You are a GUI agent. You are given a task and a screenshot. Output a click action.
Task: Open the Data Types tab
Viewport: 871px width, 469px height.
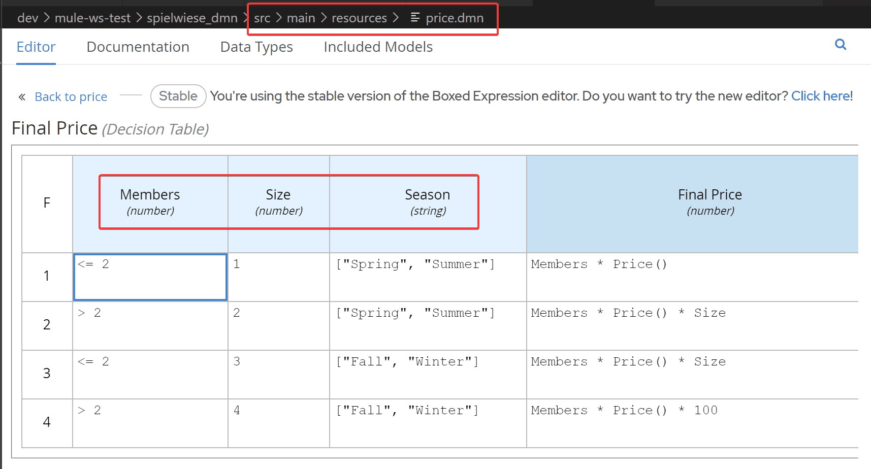click(x=256, y=47)
